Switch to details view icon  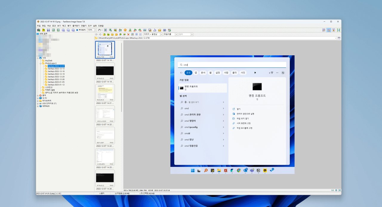[136, 34]
